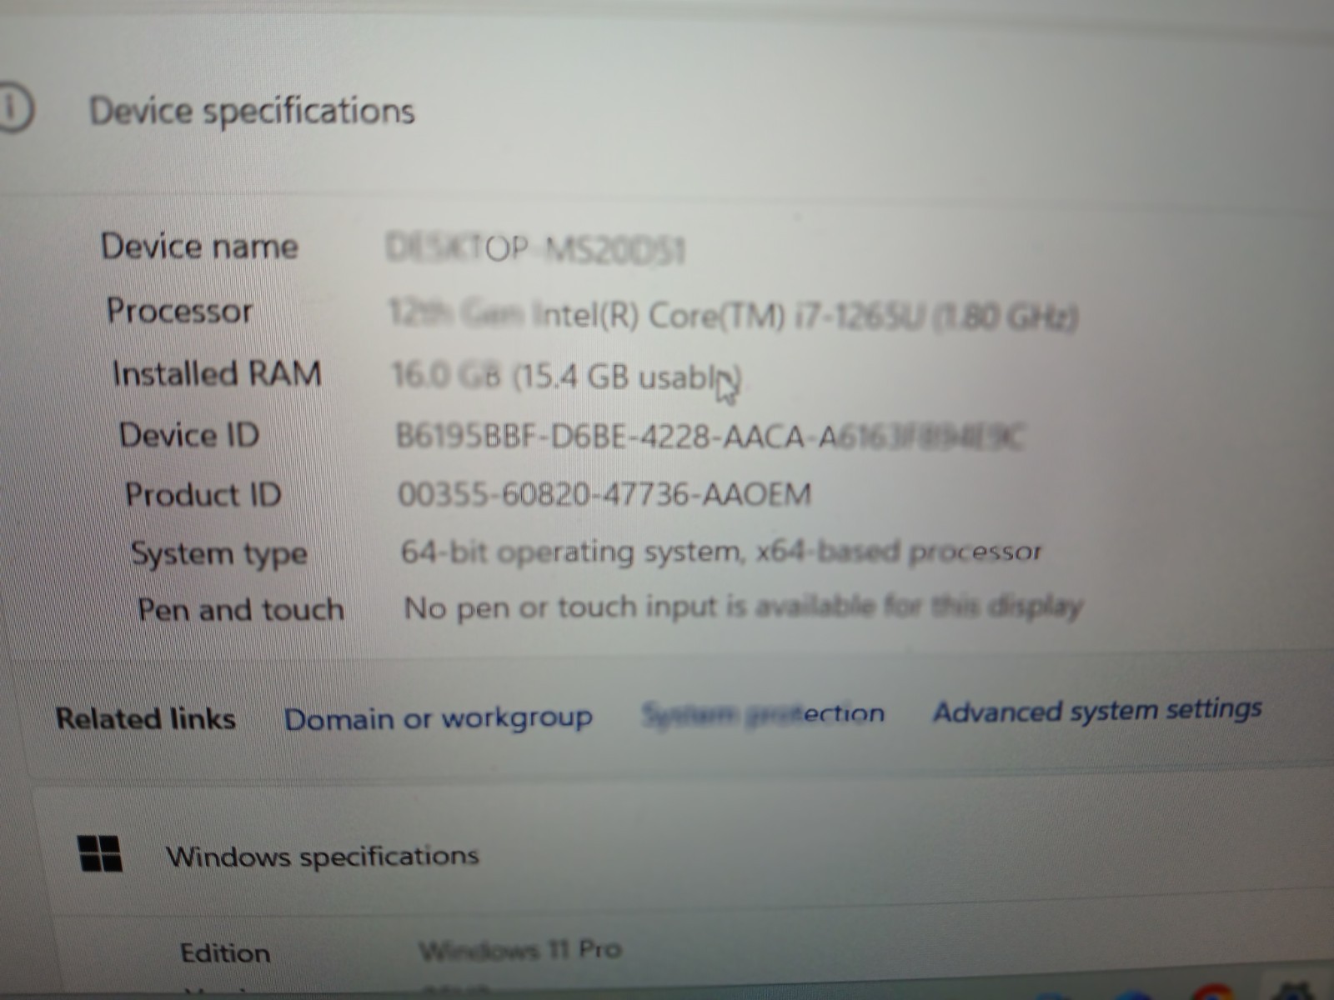
Task: Select the System type label
Action: coord(219,553)
